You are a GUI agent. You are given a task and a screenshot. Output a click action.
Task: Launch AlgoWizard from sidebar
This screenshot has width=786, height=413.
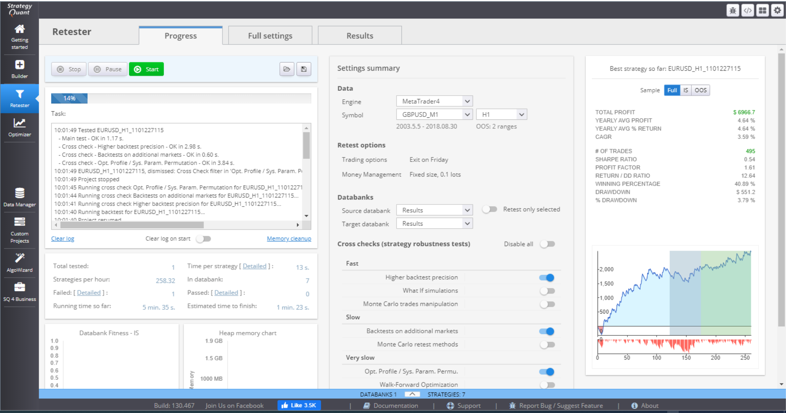tap(20, 262)
